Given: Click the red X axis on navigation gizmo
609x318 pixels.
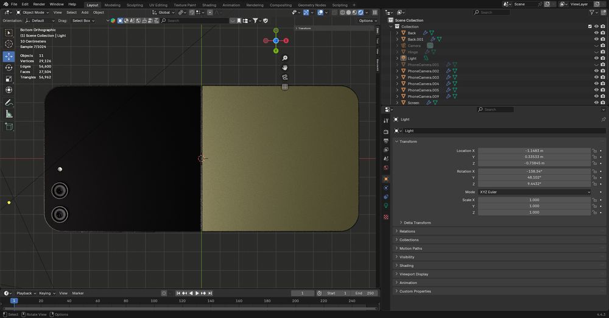Looking at the screenshot, I should tap(286, 40).
